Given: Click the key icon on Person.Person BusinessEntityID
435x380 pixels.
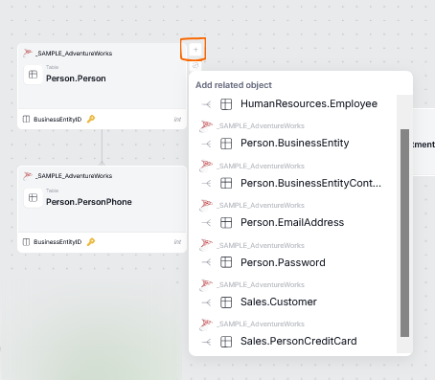Looking at the screenshot, I should pos(91,119).
